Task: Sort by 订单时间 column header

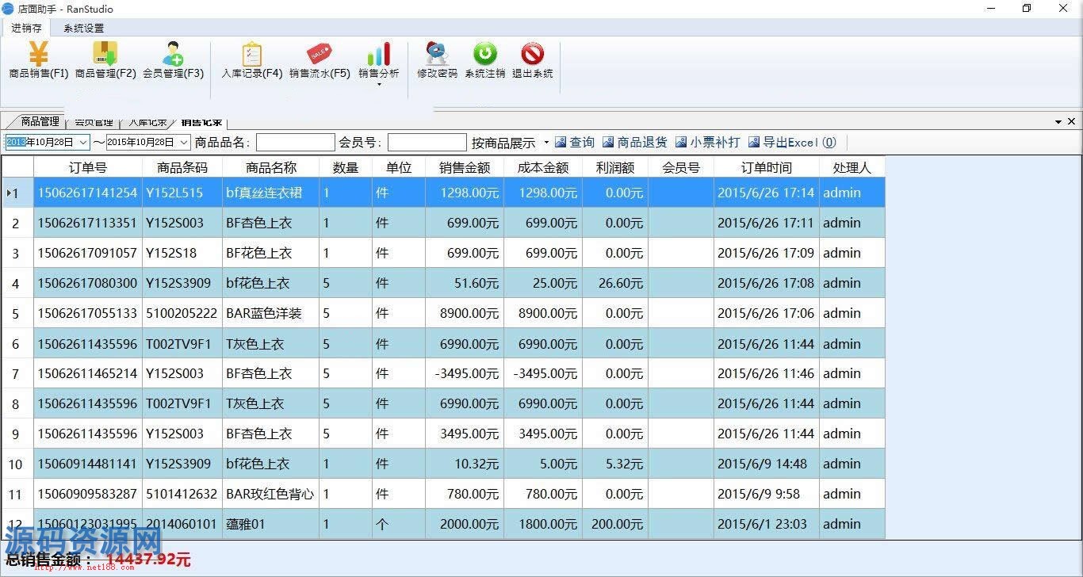Action: tap(766, 167)
